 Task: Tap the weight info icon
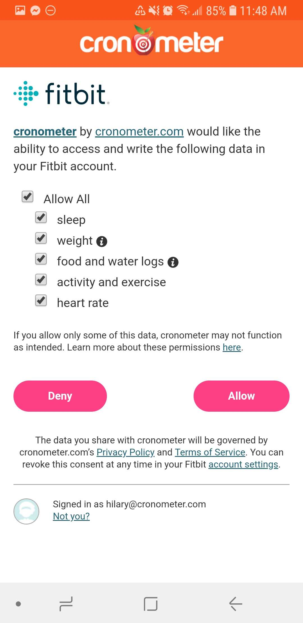[102, 241]
